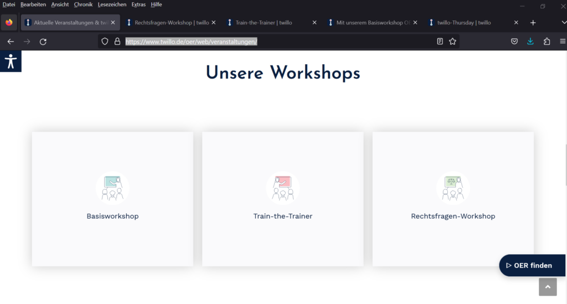
Task: Jump to top with arrow button
Action: click(x=548, y=287)
